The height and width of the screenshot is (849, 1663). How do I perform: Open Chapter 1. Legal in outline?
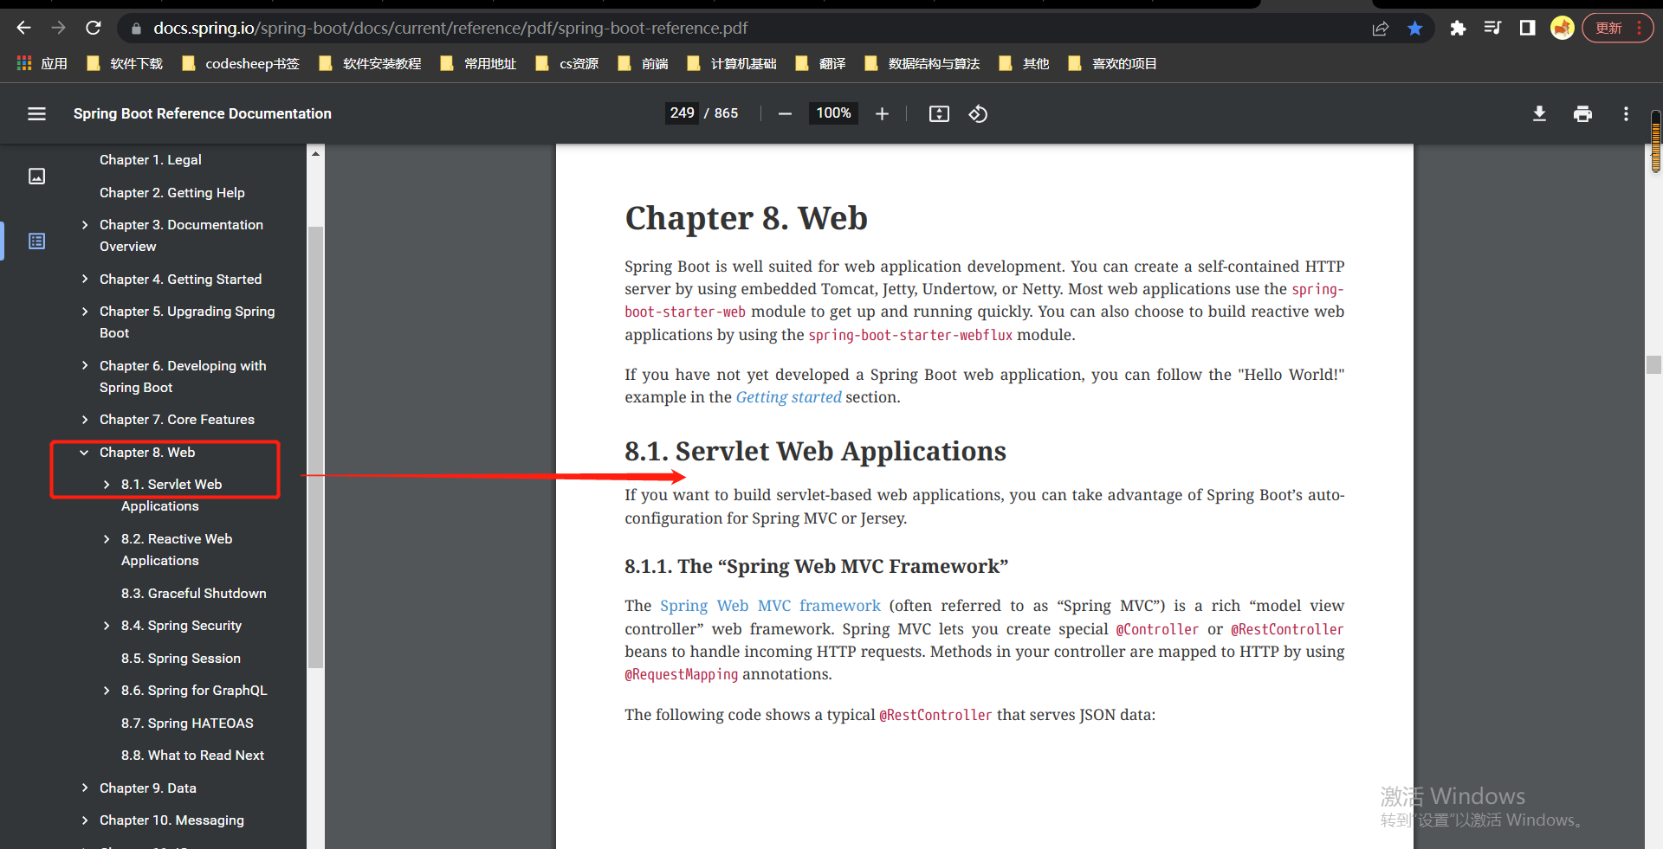pos(151,160)
